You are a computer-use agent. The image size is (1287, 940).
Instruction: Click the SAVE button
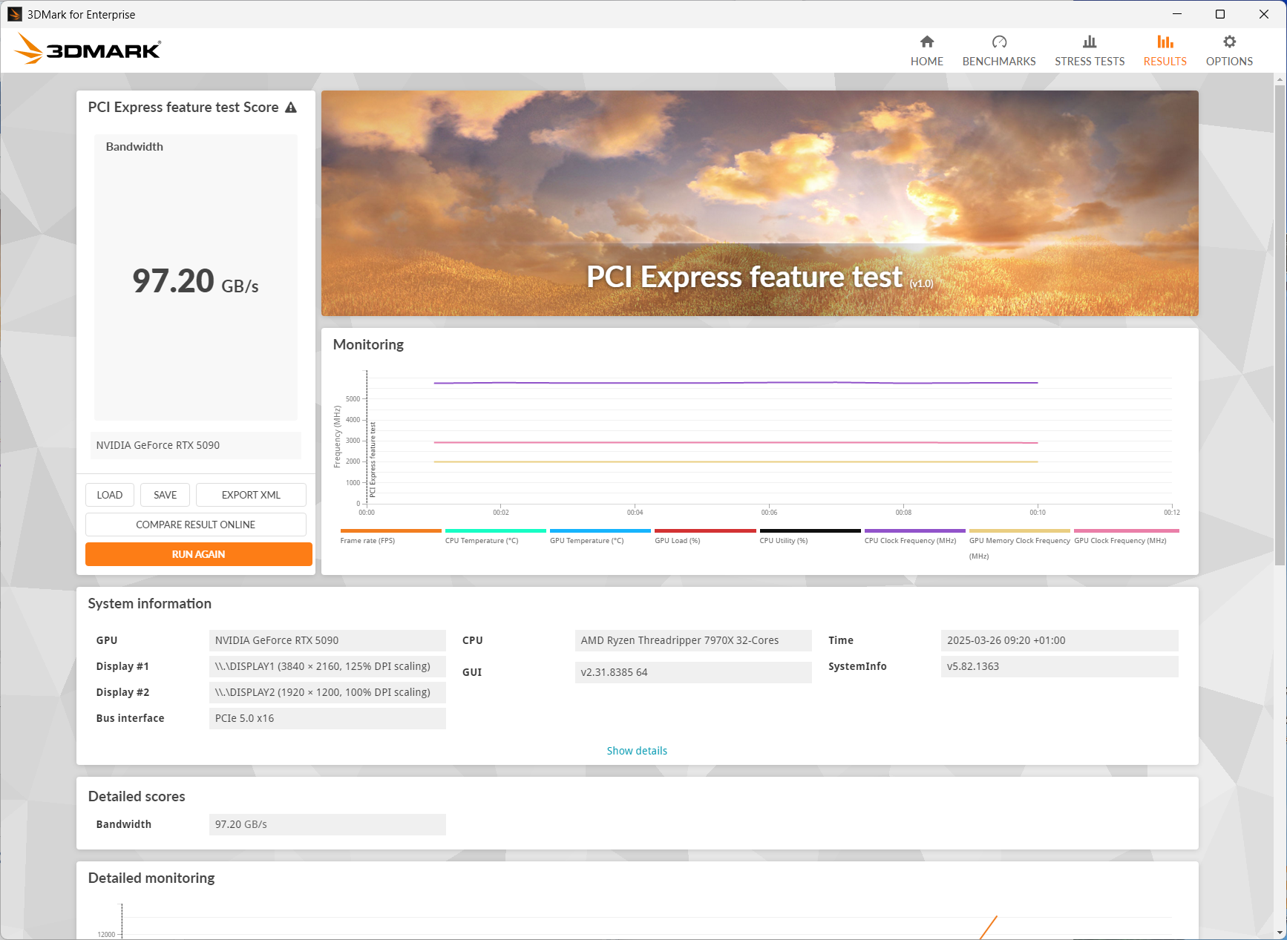(x=166, y=495)
